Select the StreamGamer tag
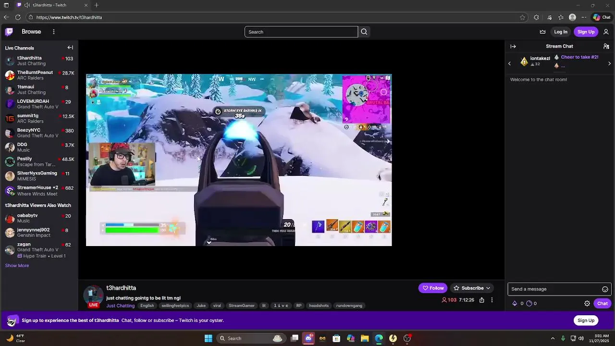Screen dimensions: 615x346 tap(241, 306)
